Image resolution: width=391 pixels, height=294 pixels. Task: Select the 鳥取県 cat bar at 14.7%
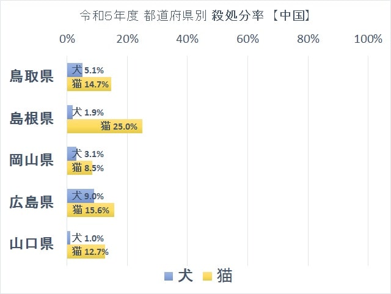point(89,84)
